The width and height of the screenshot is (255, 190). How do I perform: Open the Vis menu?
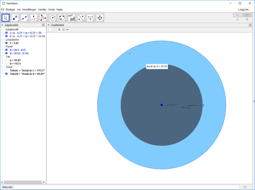(x=19, y=10)
